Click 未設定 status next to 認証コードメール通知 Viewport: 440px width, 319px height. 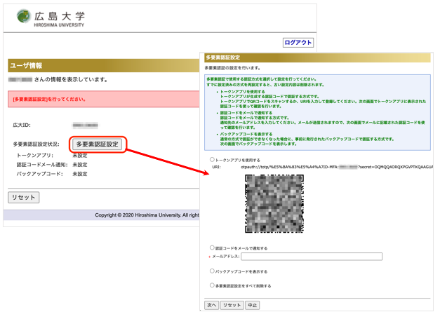pyautogui.click(x=80, y=165)
